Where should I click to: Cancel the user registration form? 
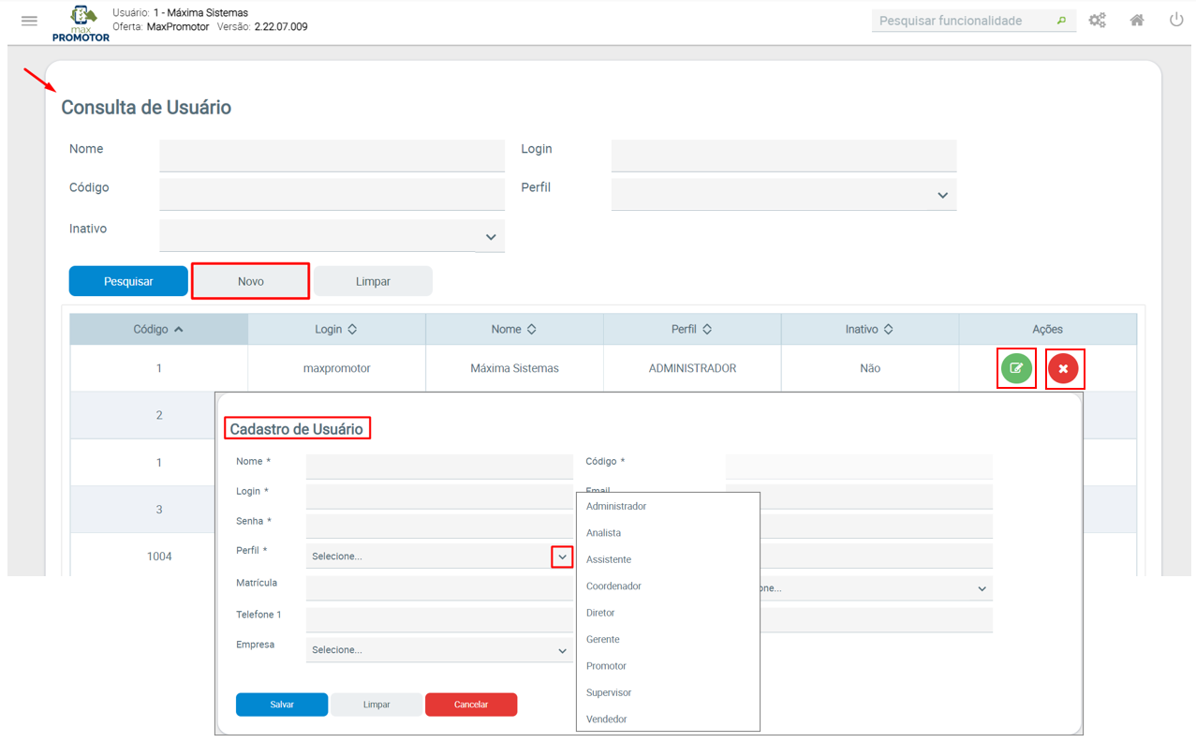pos(471,705)
